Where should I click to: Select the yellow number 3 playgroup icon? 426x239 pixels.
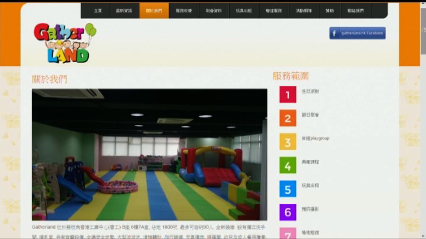(287, 142)
